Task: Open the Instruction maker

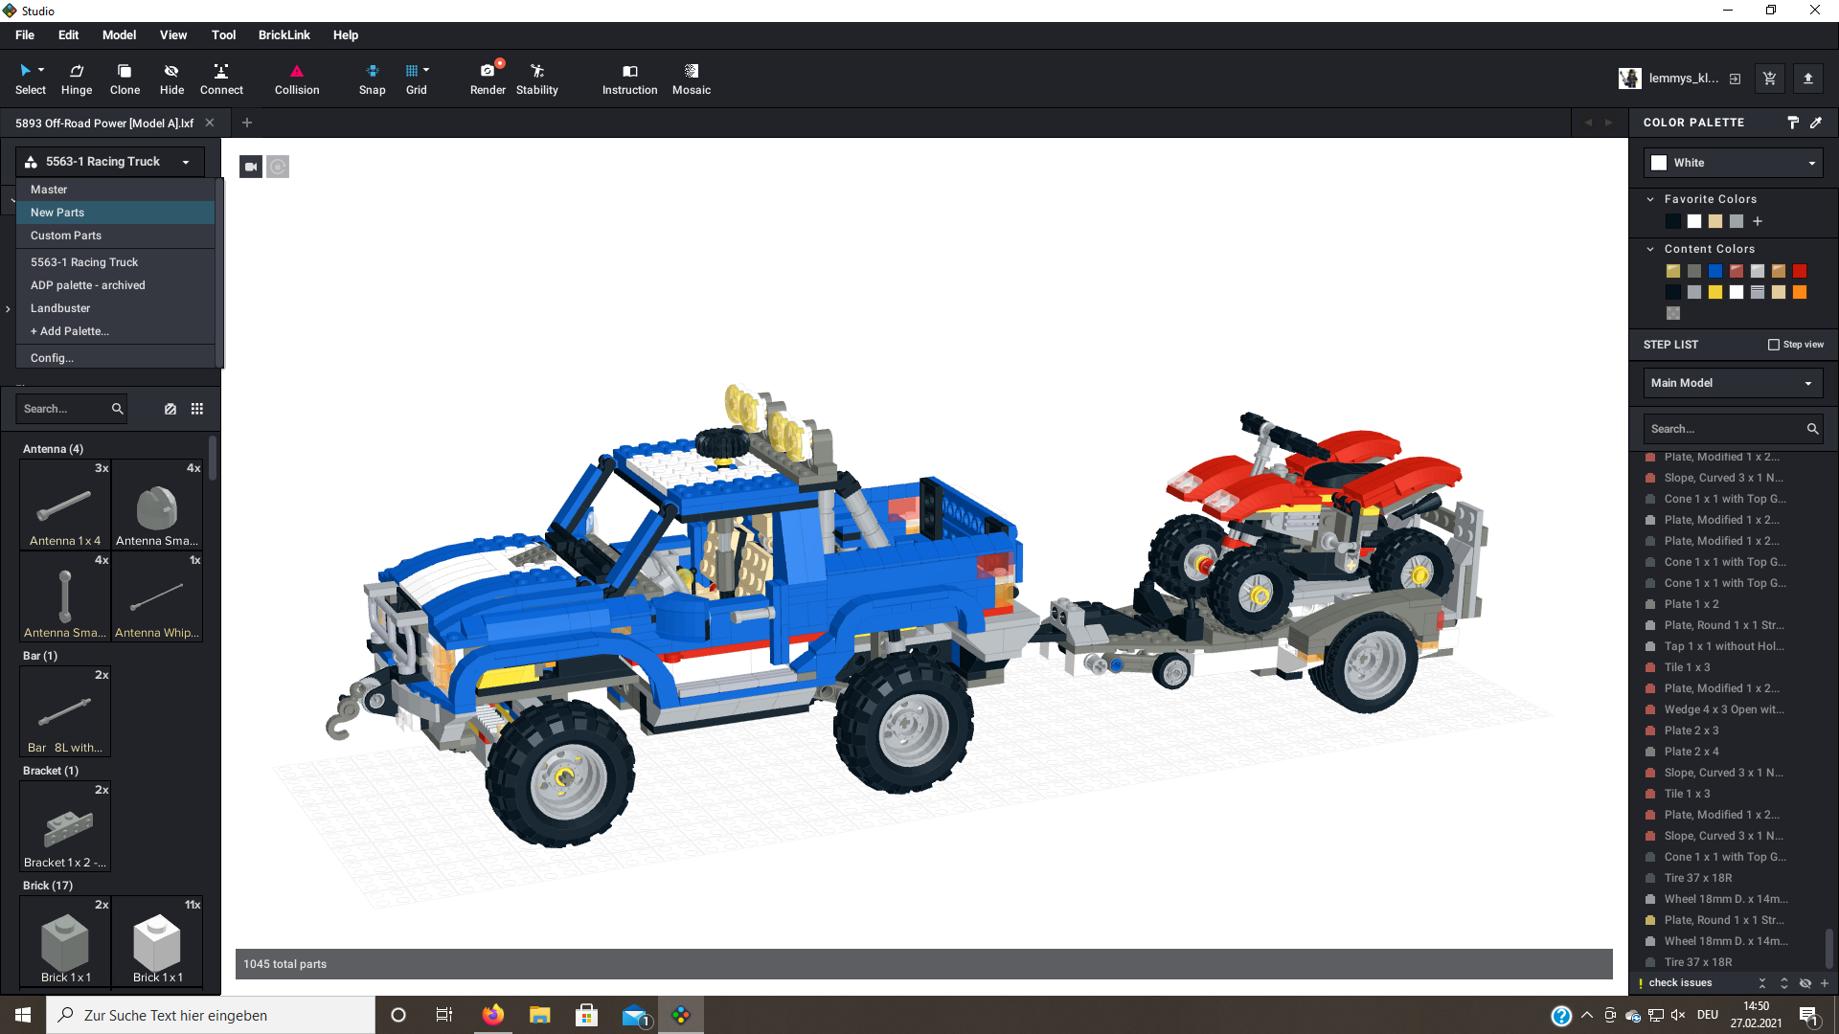Action: click(629, 79)
